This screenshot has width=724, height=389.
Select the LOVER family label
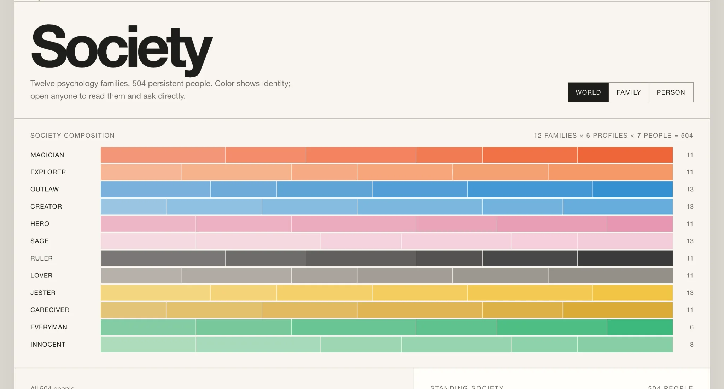(41, 275)
